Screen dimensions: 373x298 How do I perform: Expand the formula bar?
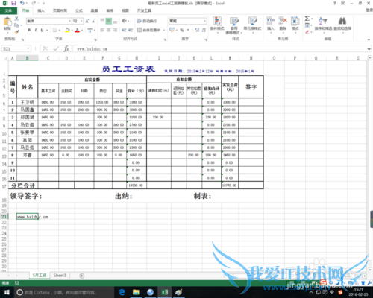pos(369,49)
